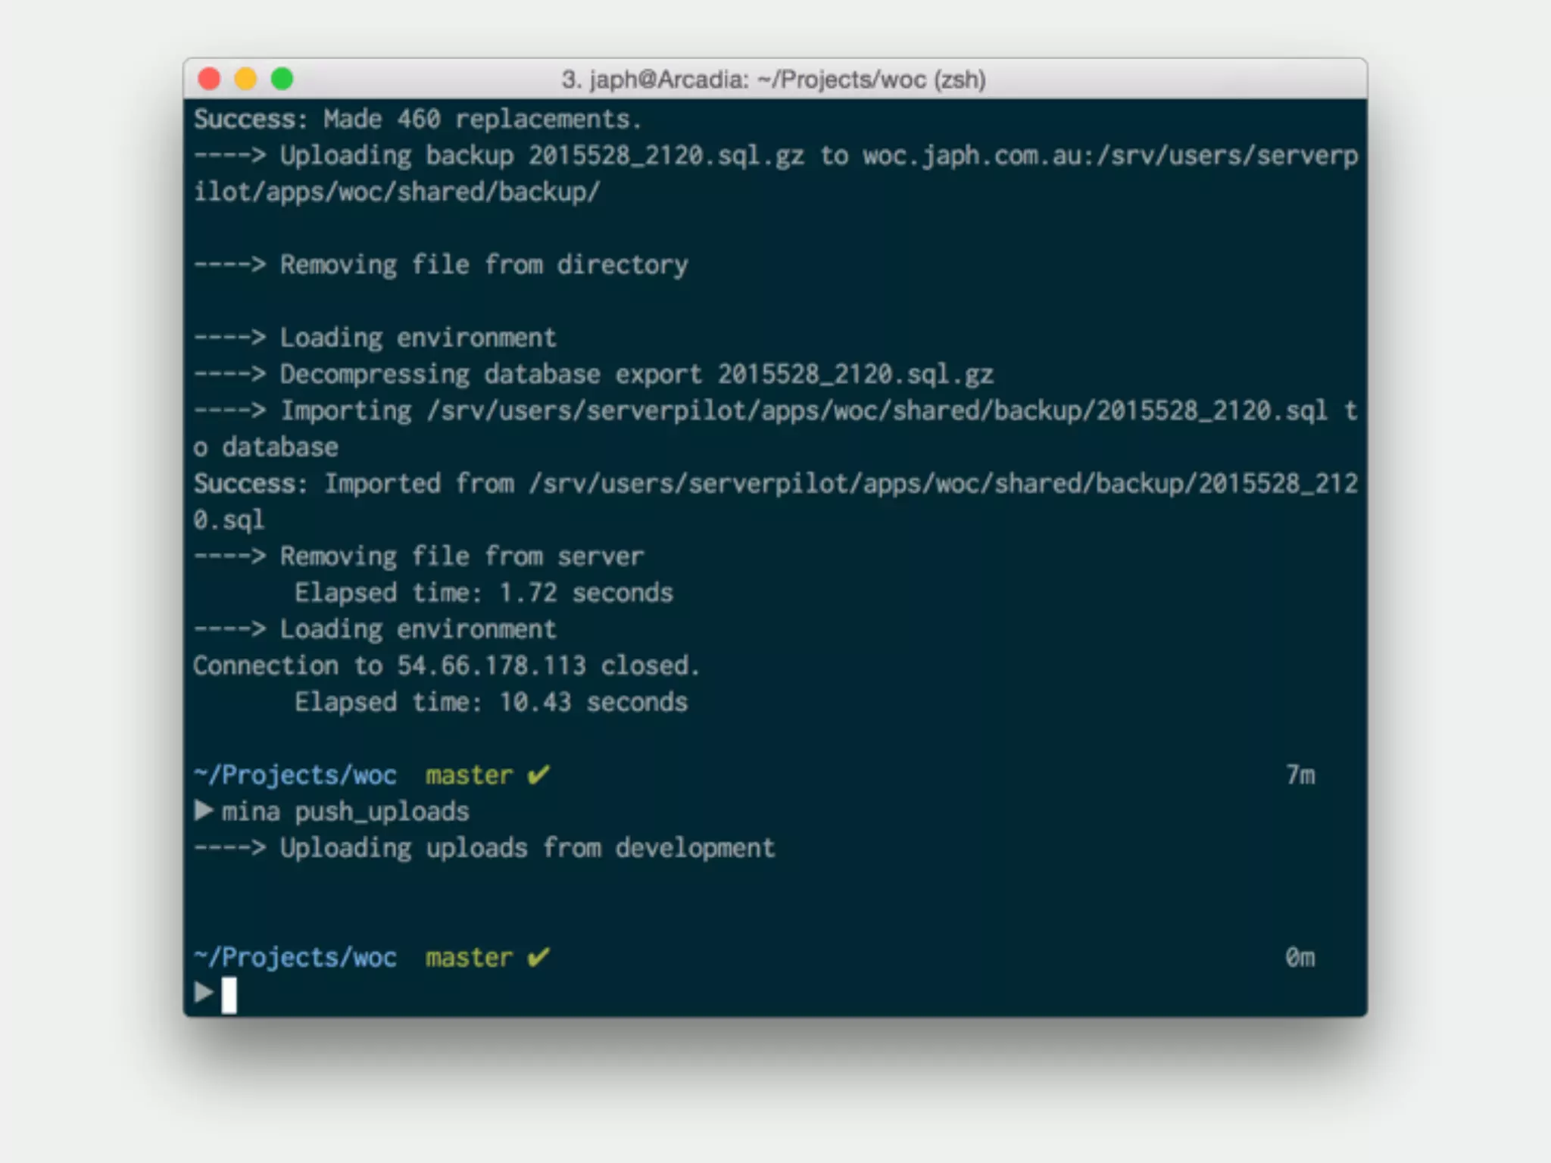This screenshot has width=1551, height=1163.
Task: Click the second 'Loading environment' line
Action: pos(375,629)
